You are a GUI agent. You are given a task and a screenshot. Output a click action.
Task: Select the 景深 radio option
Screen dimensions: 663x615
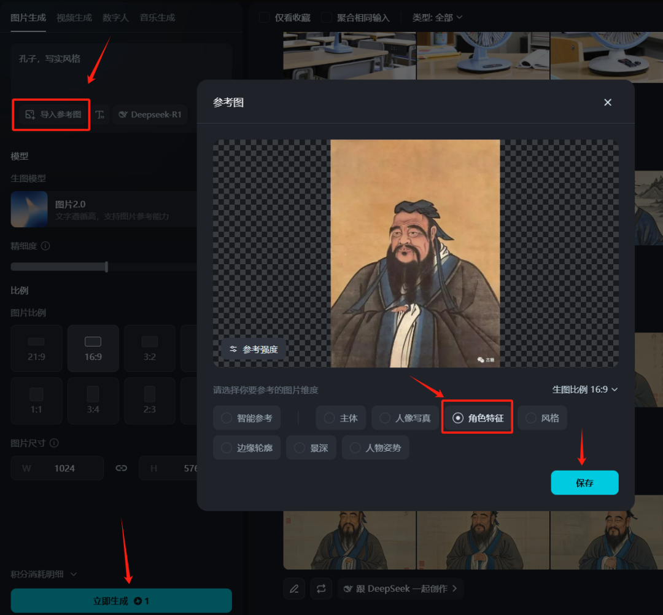311,448
